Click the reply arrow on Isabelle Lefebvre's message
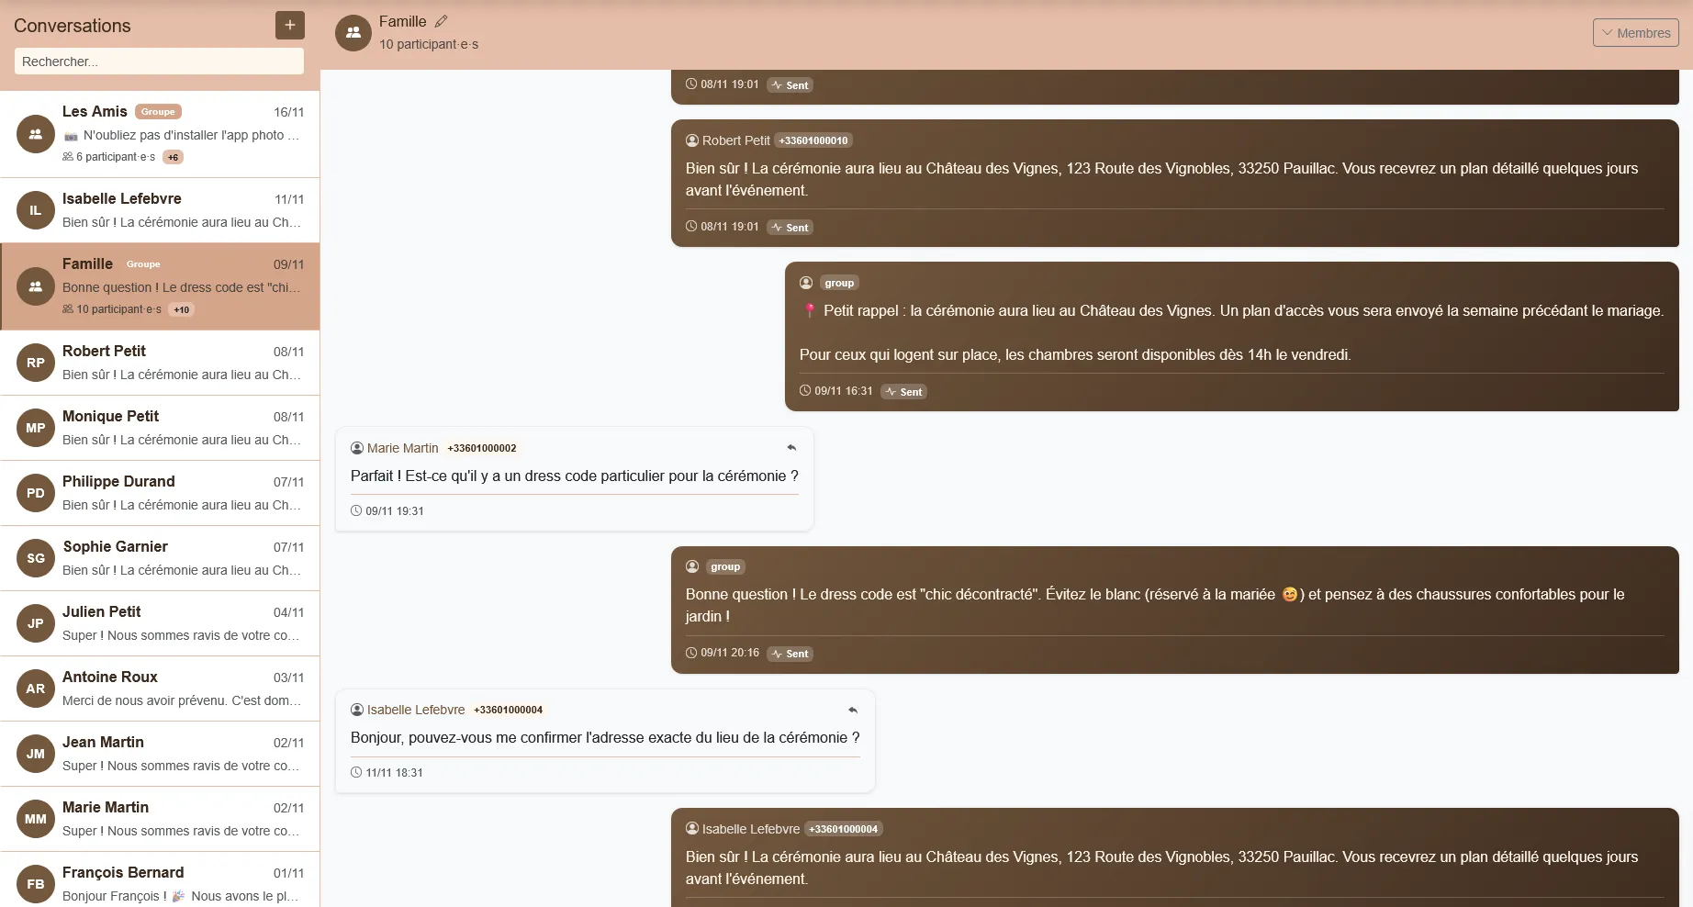Screen dimensions: 1693x907 [x=852, y=710]
